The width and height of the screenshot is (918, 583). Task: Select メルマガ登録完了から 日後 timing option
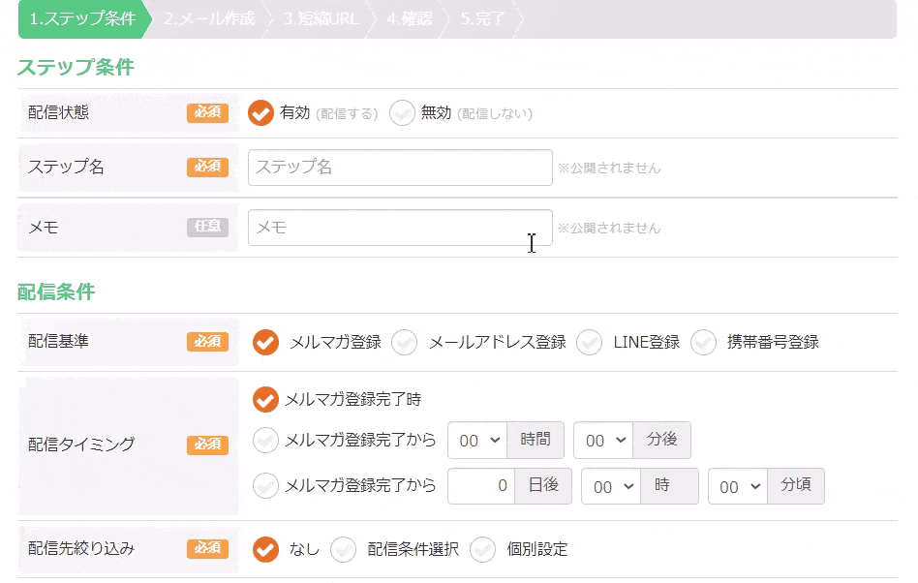(265, 486)
